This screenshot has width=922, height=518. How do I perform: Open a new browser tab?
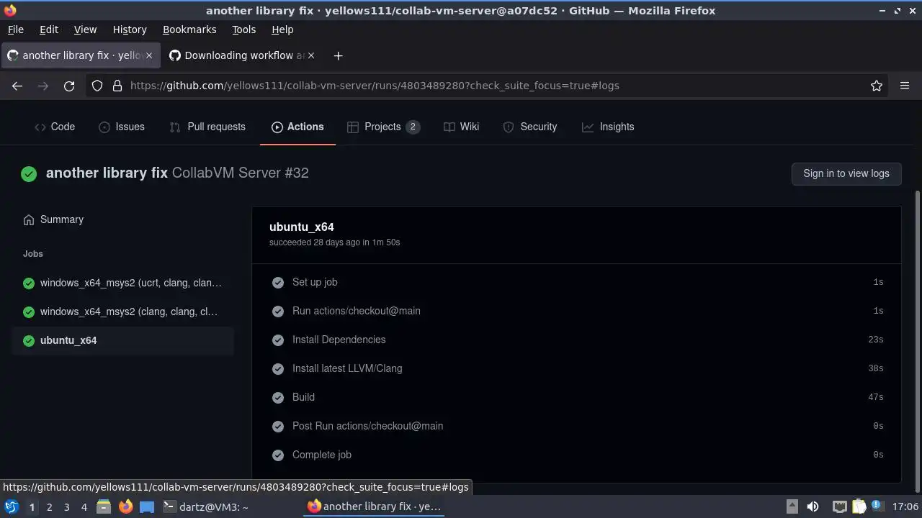pos(338,55)
